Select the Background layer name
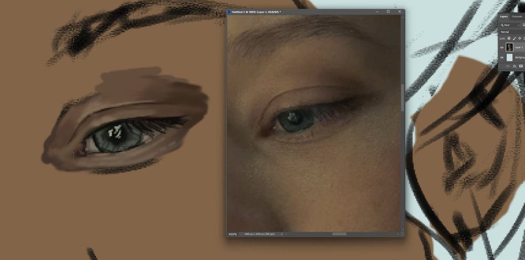 click(x=520, y=58)
